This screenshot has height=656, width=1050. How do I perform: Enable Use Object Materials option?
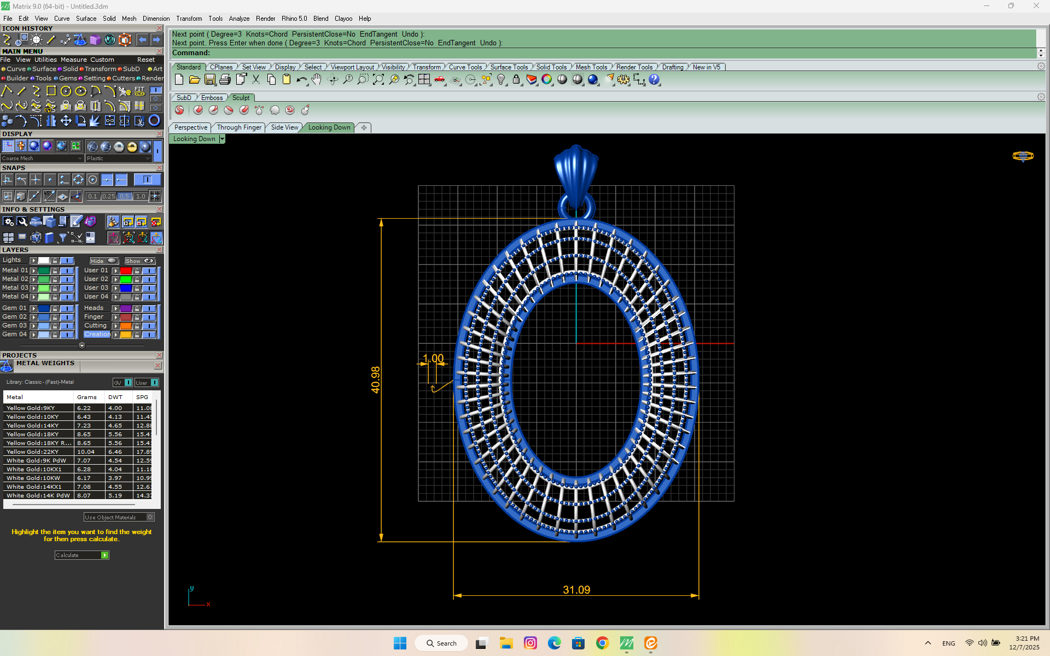click(150, 517)
